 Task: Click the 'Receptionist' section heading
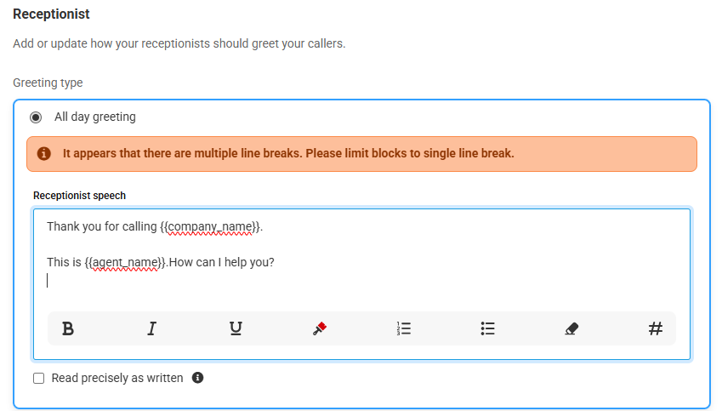coord(51,14)
